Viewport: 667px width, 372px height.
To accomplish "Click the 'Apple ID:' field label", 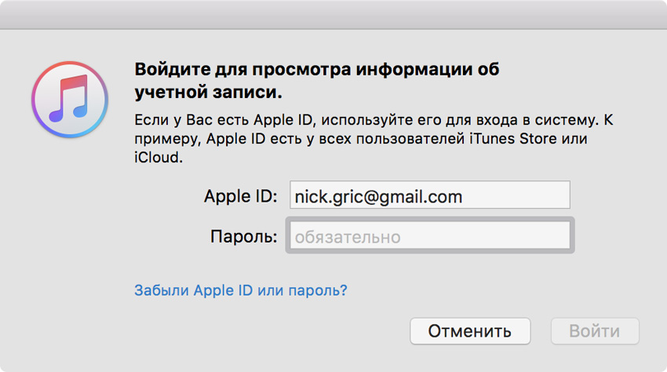I will click(241, 196).
